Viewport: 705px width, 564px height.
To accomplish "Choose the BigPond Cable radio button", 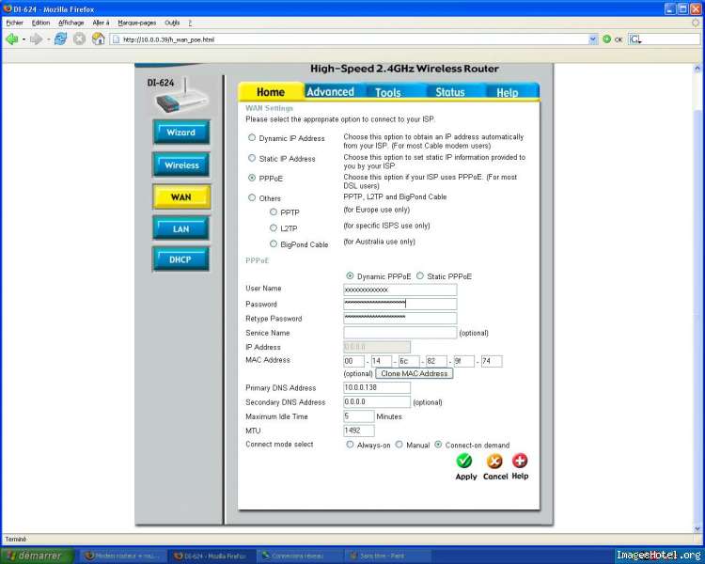I will pos(273,243).
